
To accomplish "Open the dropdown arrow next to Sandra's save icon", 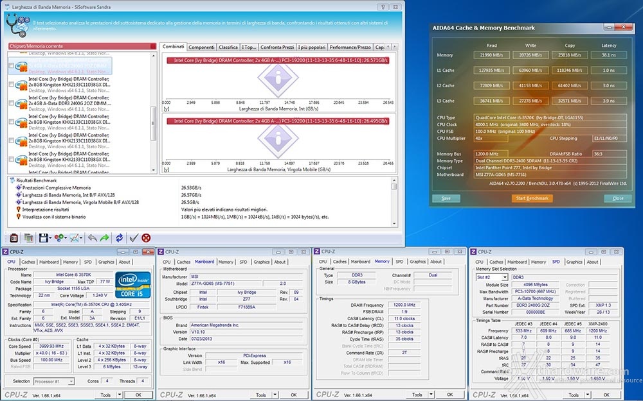I will click(50, 238).
